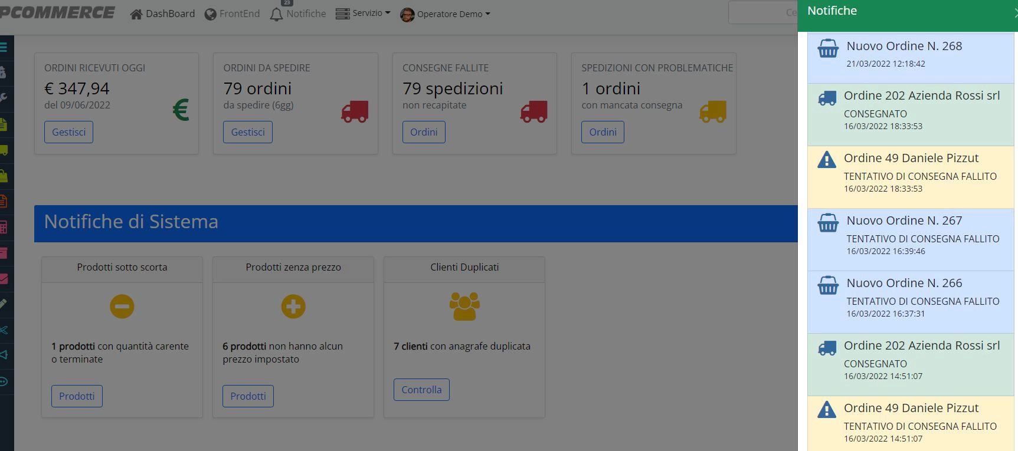
Task: Click Prodotti button under Prodotti senza prezzo
Action: (248, 396)
